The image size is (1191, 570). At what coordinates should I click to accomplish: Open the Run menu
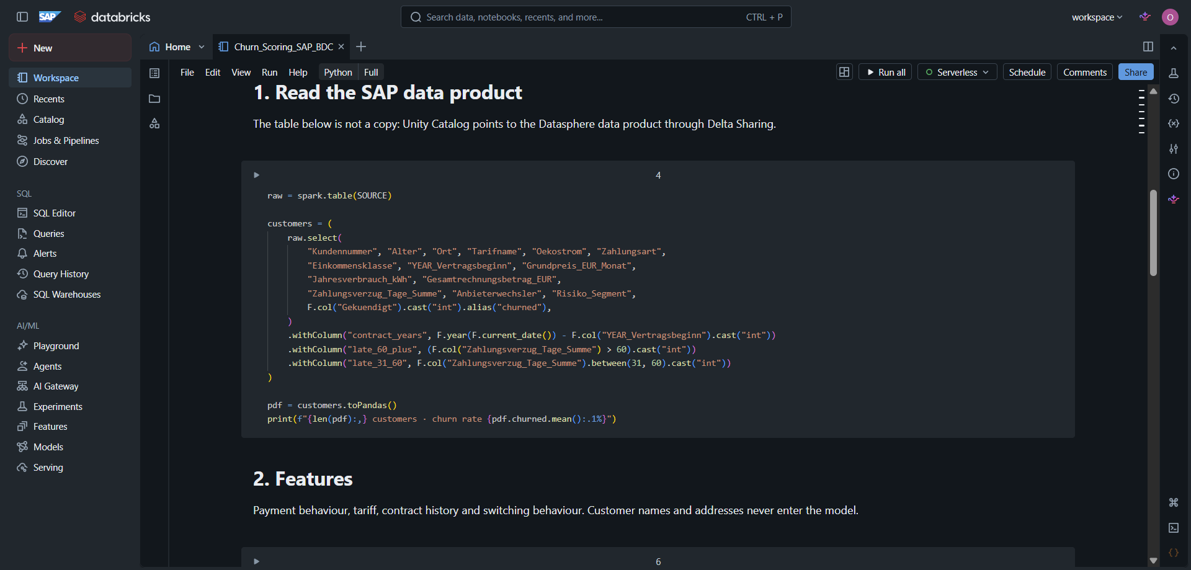pos(269,72)
